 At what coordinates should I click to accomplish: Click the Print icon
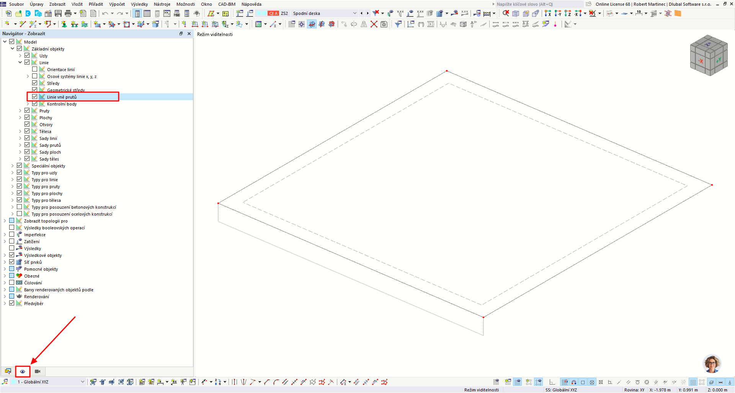(x=69, y=13)
